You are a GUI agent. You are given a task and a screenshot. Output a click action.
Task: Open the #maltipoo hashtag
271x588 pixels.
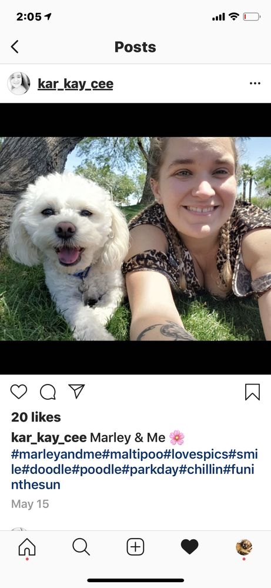click(133, 454)
